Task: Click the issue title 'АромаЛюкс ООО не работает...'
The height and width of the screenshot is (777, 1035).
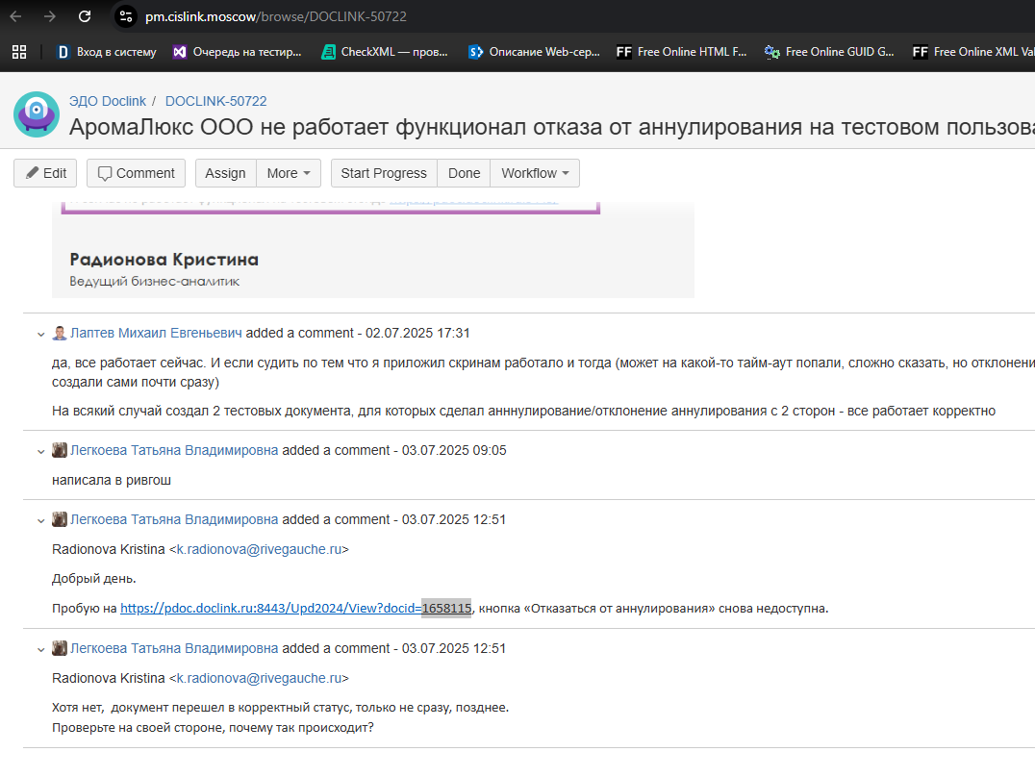Action: [552, 127]
